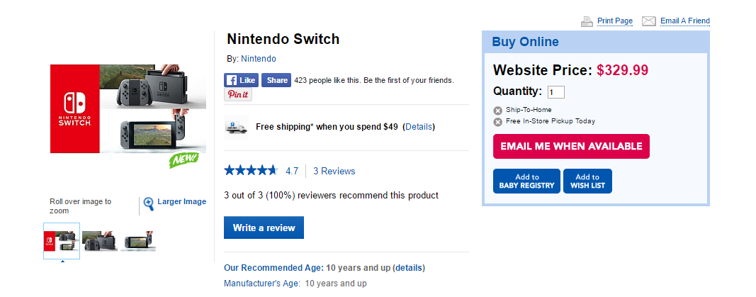The width and height of the screenshot is (756, 297).
Task: Click the Write a review button
Action: point(264,228)
